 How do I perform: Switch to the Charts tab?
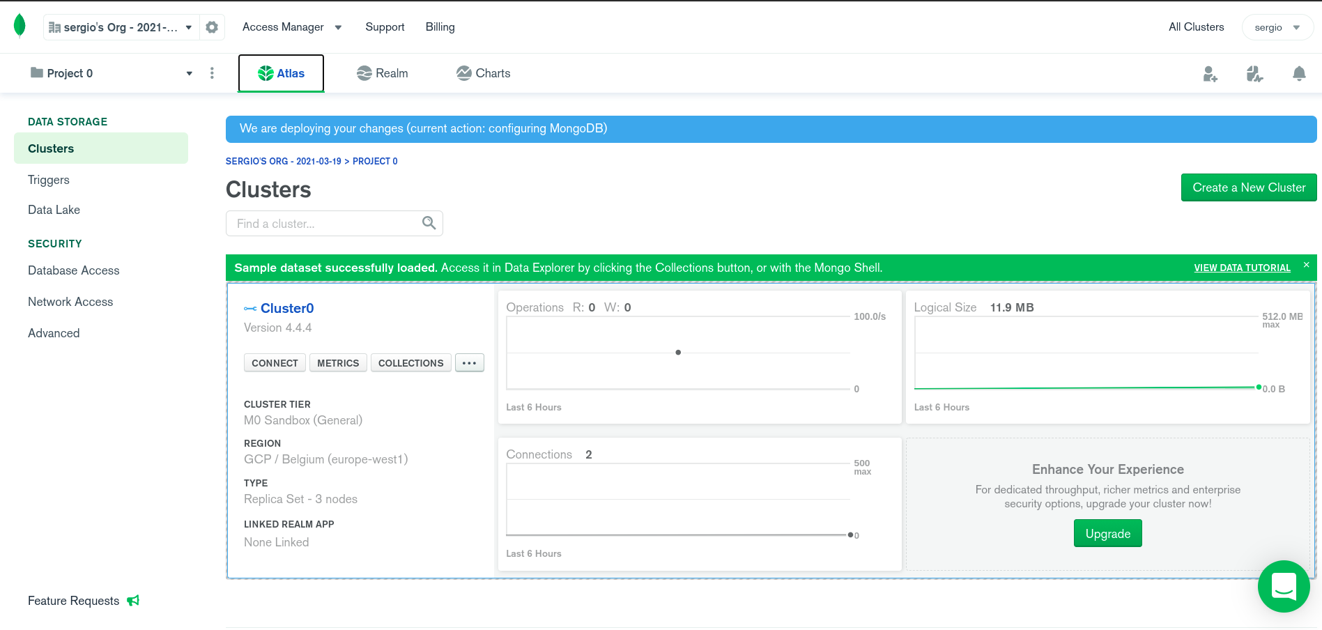[483, 73]
